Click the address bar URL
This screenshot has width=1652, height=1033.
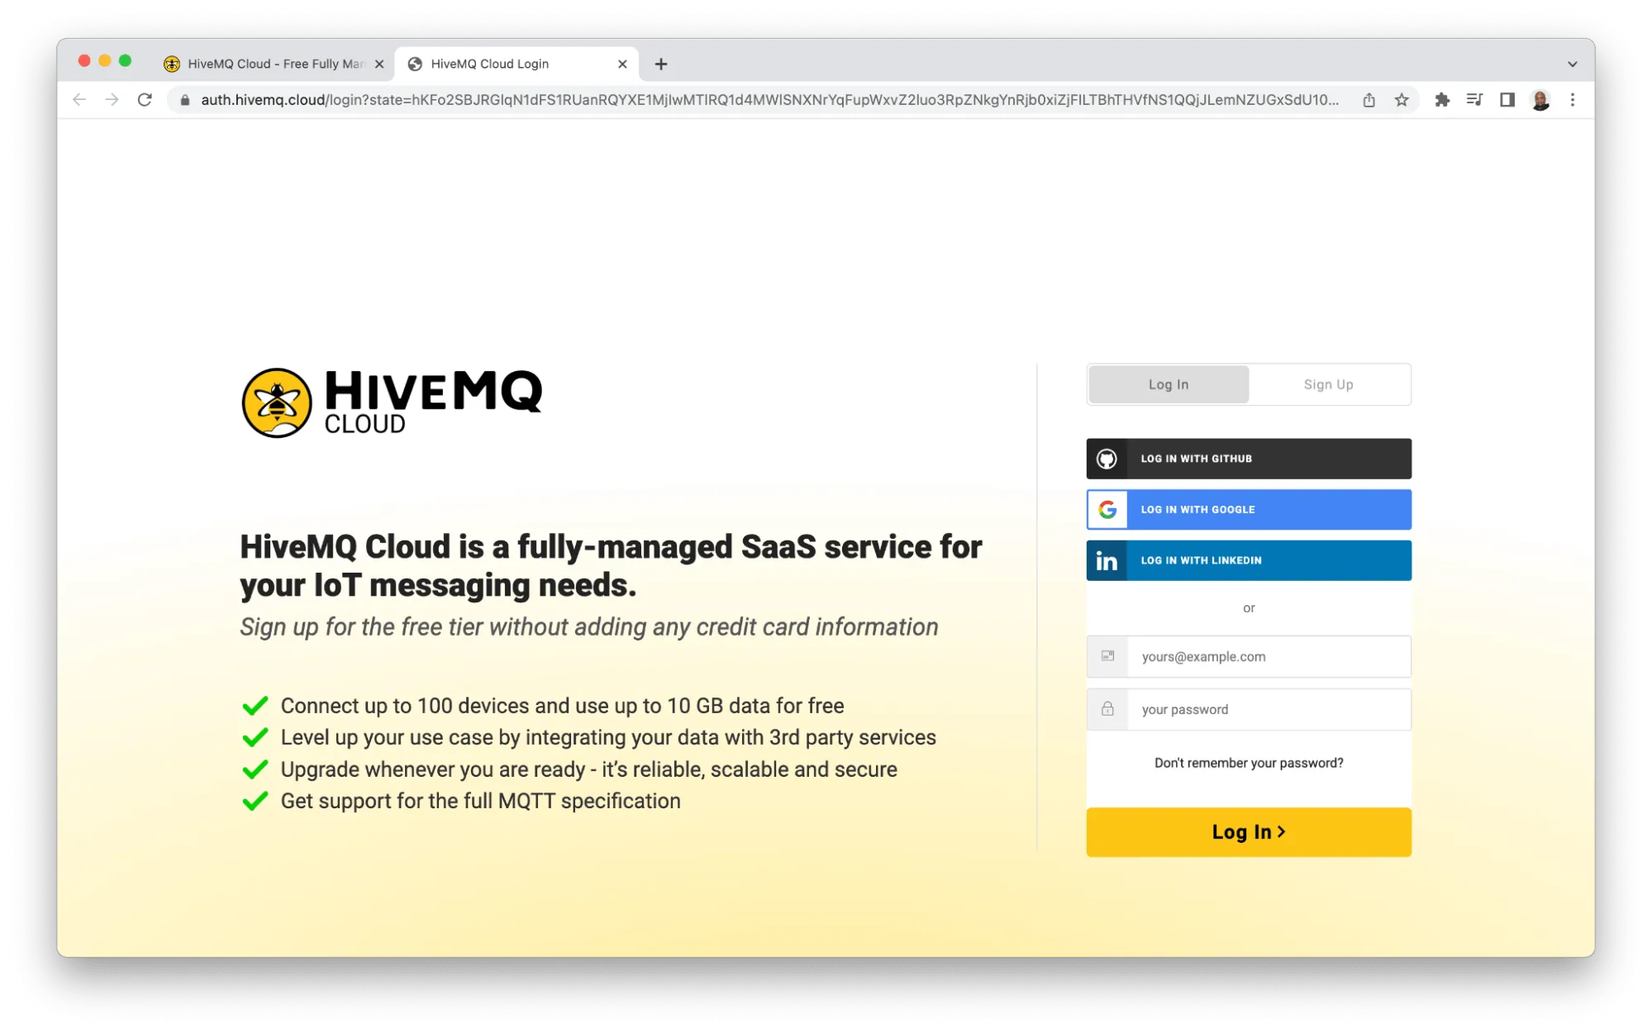(x=769, y=100)
